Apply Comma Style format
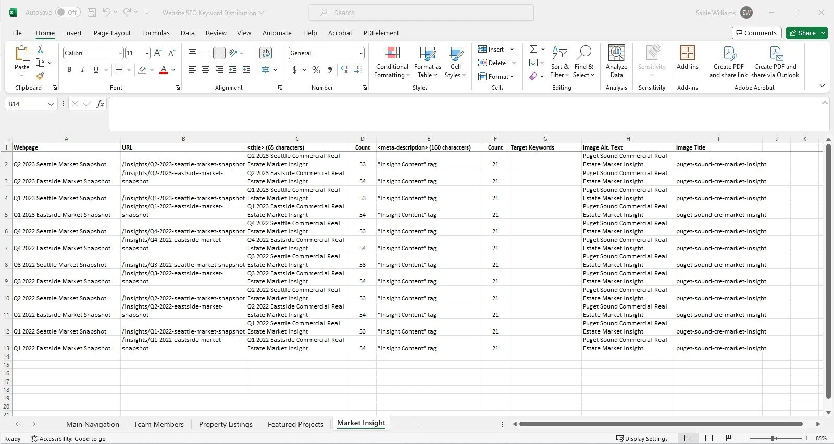Screen dimensions: 834x444 coord(330,70)
